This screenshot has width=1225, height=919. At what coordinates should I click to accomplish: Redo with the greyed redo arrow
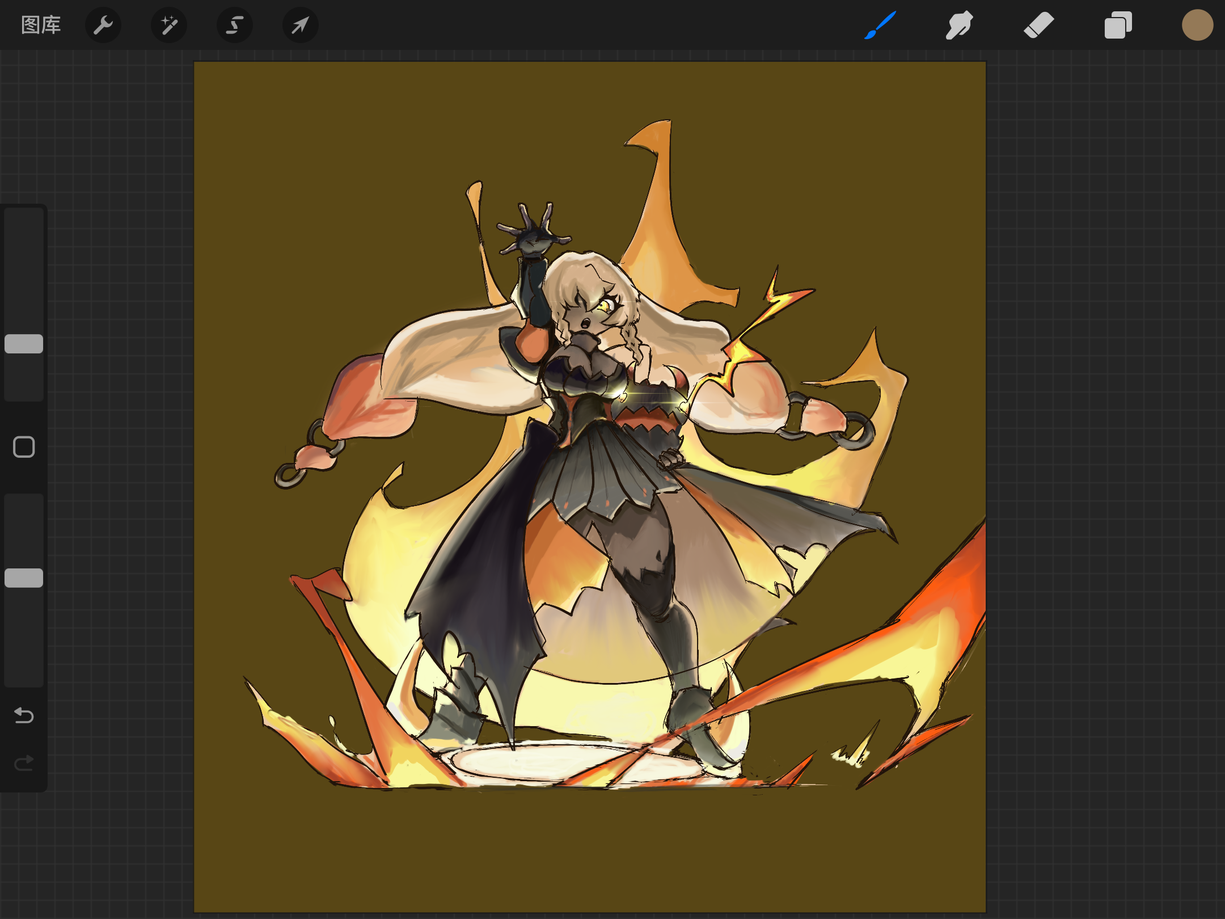24,764
